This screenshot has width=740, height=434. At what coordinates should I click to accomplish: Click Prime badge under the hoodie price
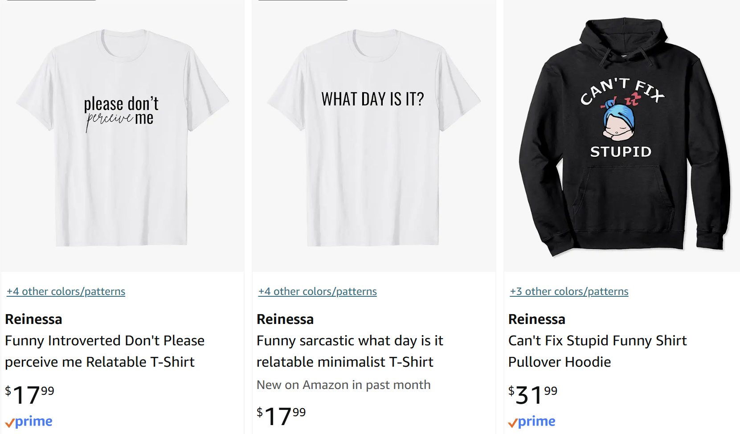point(532,422)
